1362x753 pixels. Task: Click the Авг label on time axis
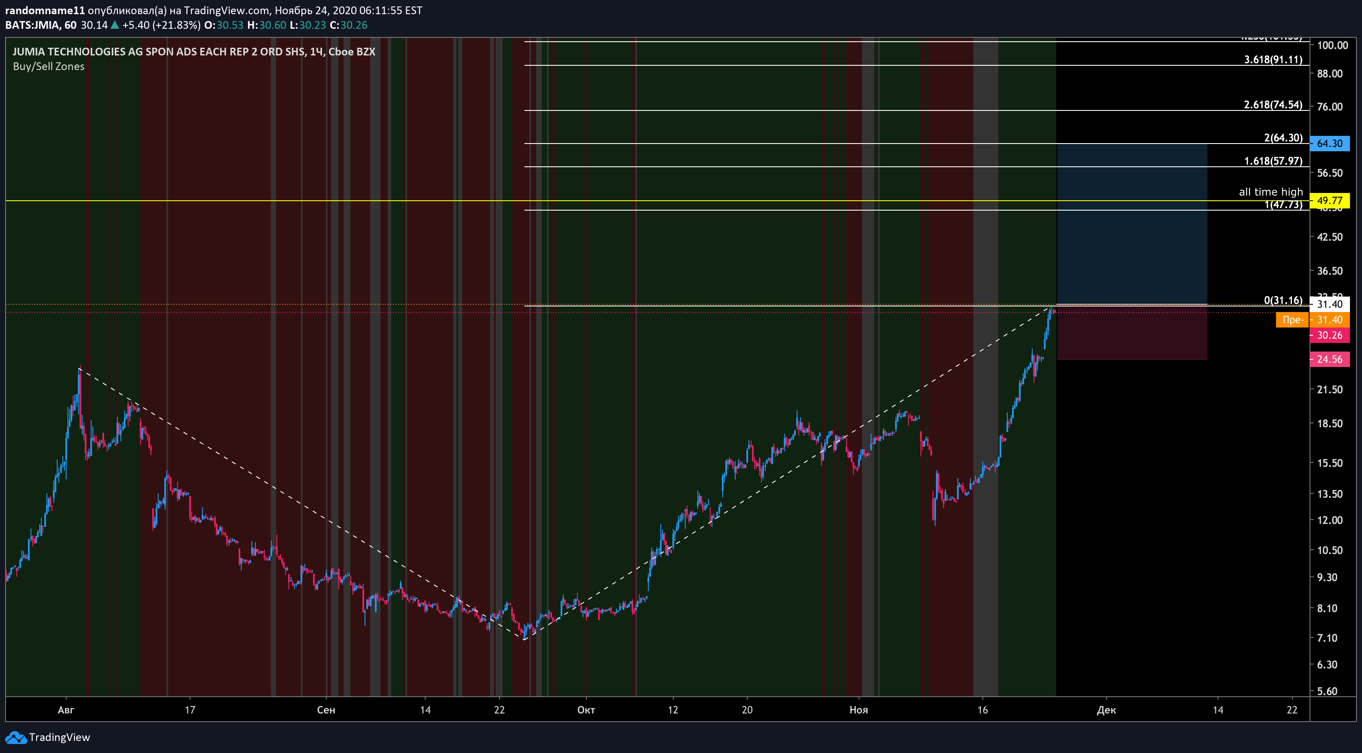pyautogui.click(x=66, y=710)
